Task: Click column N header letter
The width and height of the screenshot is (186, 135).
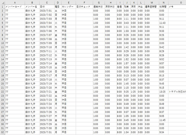Action: pyautogui.click(x=163, y=2)
